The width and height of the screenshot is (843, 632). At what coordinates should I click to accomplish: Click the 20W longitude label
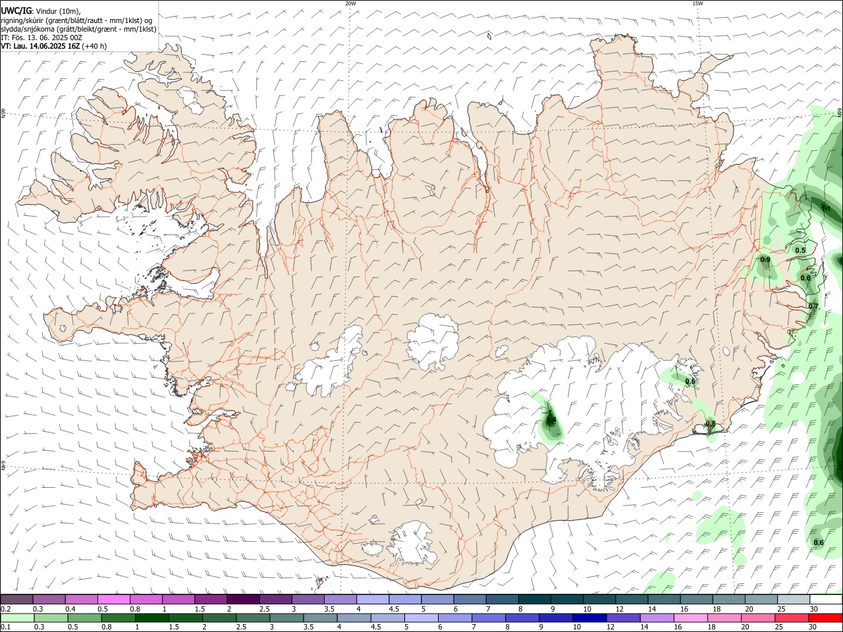click(351, 3)
